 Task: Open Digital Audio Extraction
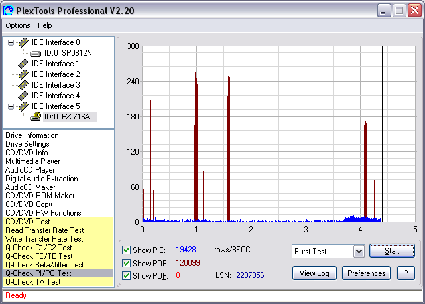(x=42, y=179)
